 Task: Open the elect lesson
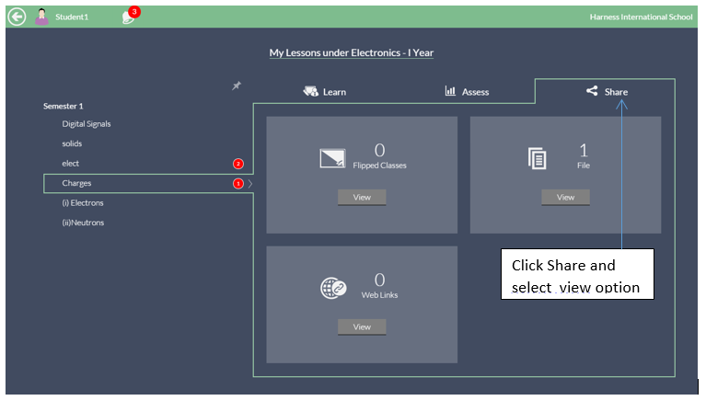pos(70,164)
